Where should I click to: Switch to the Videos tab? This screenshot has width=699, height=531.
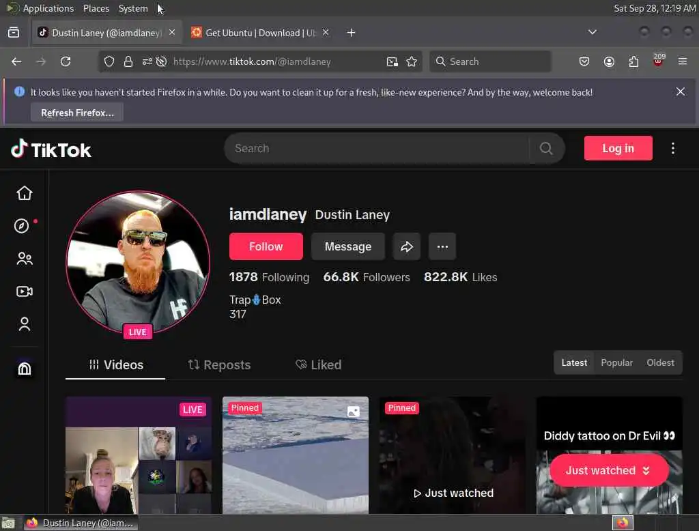click(116, 364)
